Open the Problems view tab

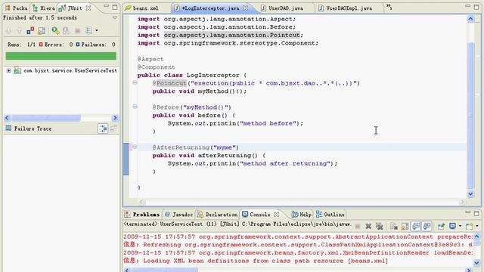142,215
